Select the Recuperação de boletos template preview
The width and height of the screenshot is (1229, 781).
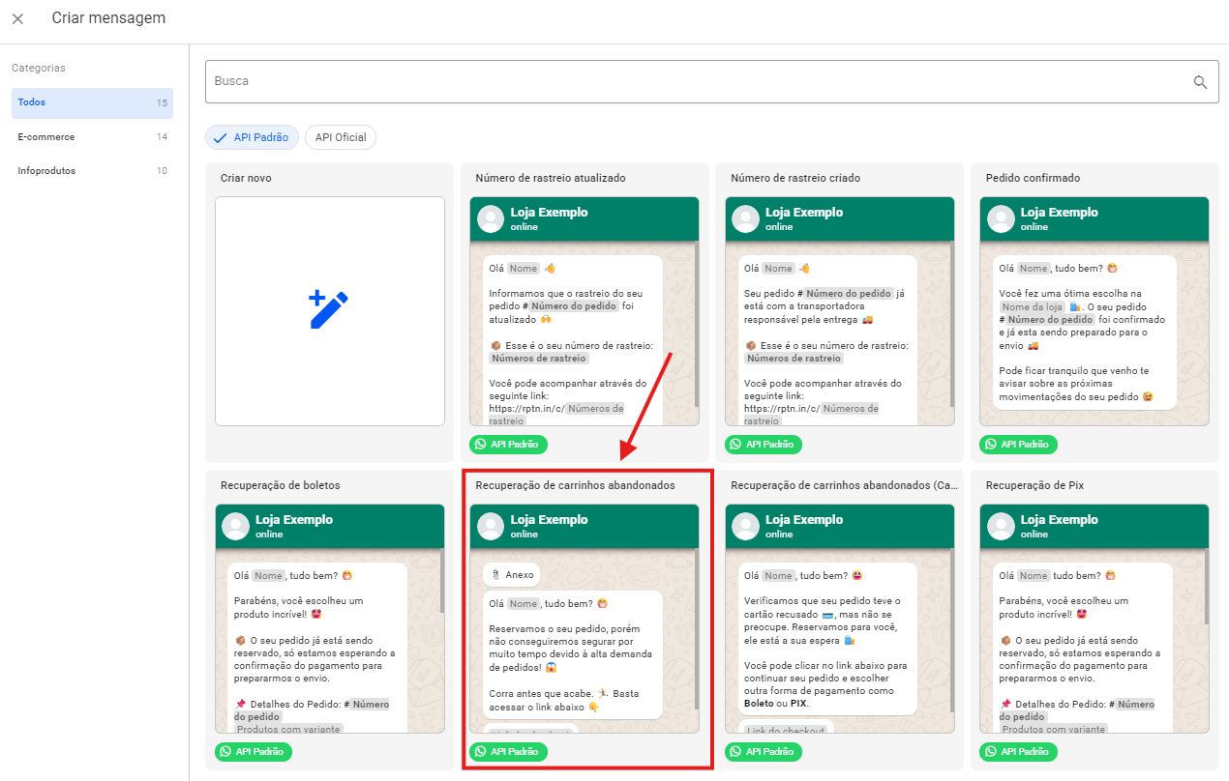(329, 638)
